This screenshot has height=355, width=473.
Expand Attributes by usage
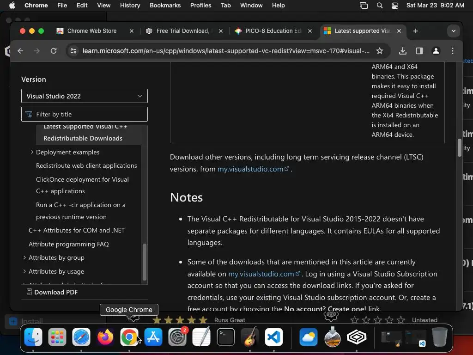coord(24,271)
